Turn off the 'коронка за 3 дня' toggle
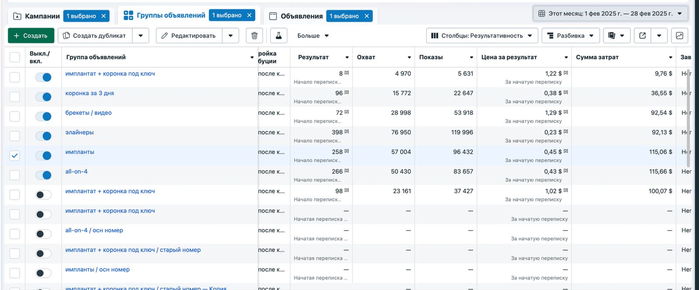 click(x=43, y=97)
